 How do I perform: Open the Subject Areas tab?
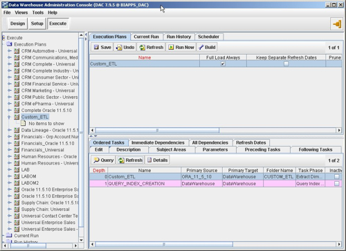pos(172,149)
